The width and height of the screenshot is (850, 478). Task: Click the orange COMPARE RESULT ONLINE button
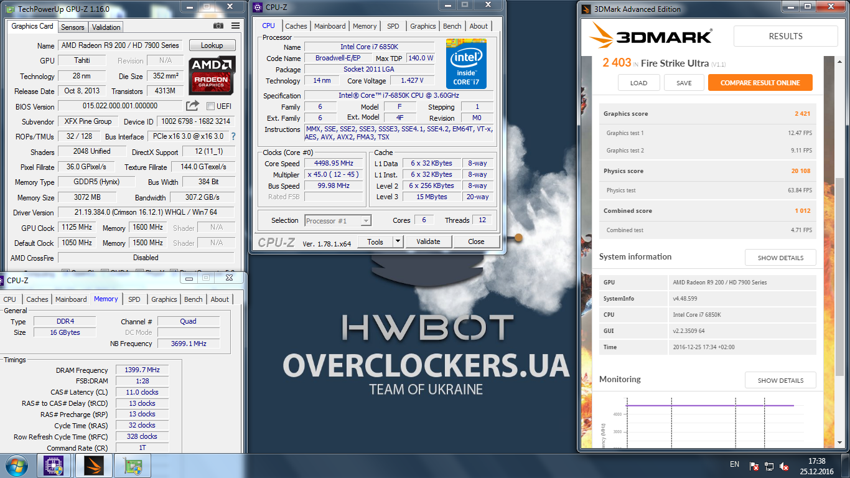760,83
